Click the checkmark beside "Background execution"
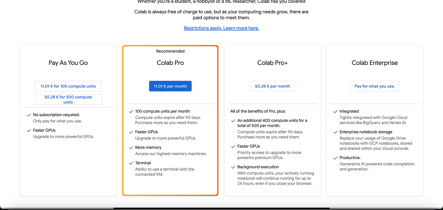Viewport: 443px width, 210px height. coord(233,167)
